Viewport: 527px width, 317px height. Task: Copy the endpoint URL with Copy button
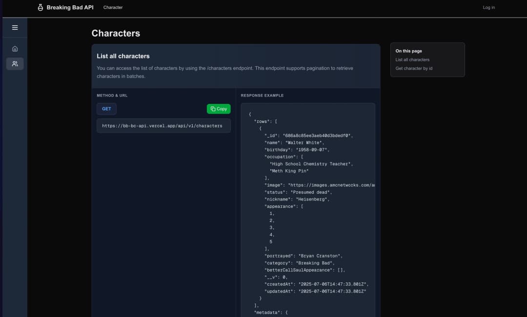[219, 109]
